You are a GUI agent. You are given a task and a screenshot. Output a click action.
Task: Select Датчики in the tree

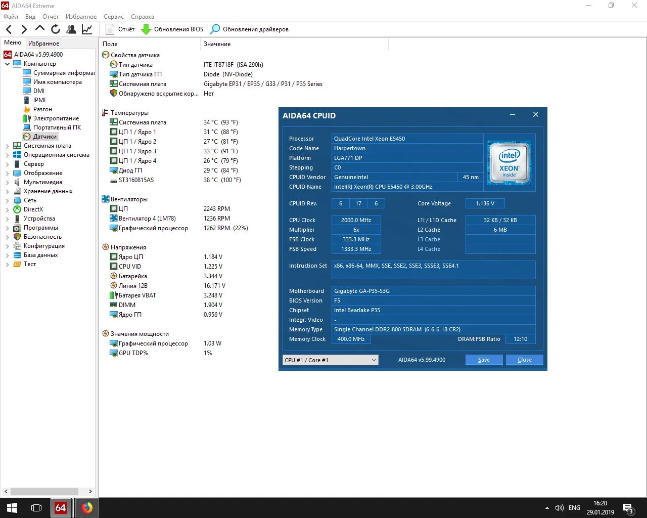(x=45, y=137)
